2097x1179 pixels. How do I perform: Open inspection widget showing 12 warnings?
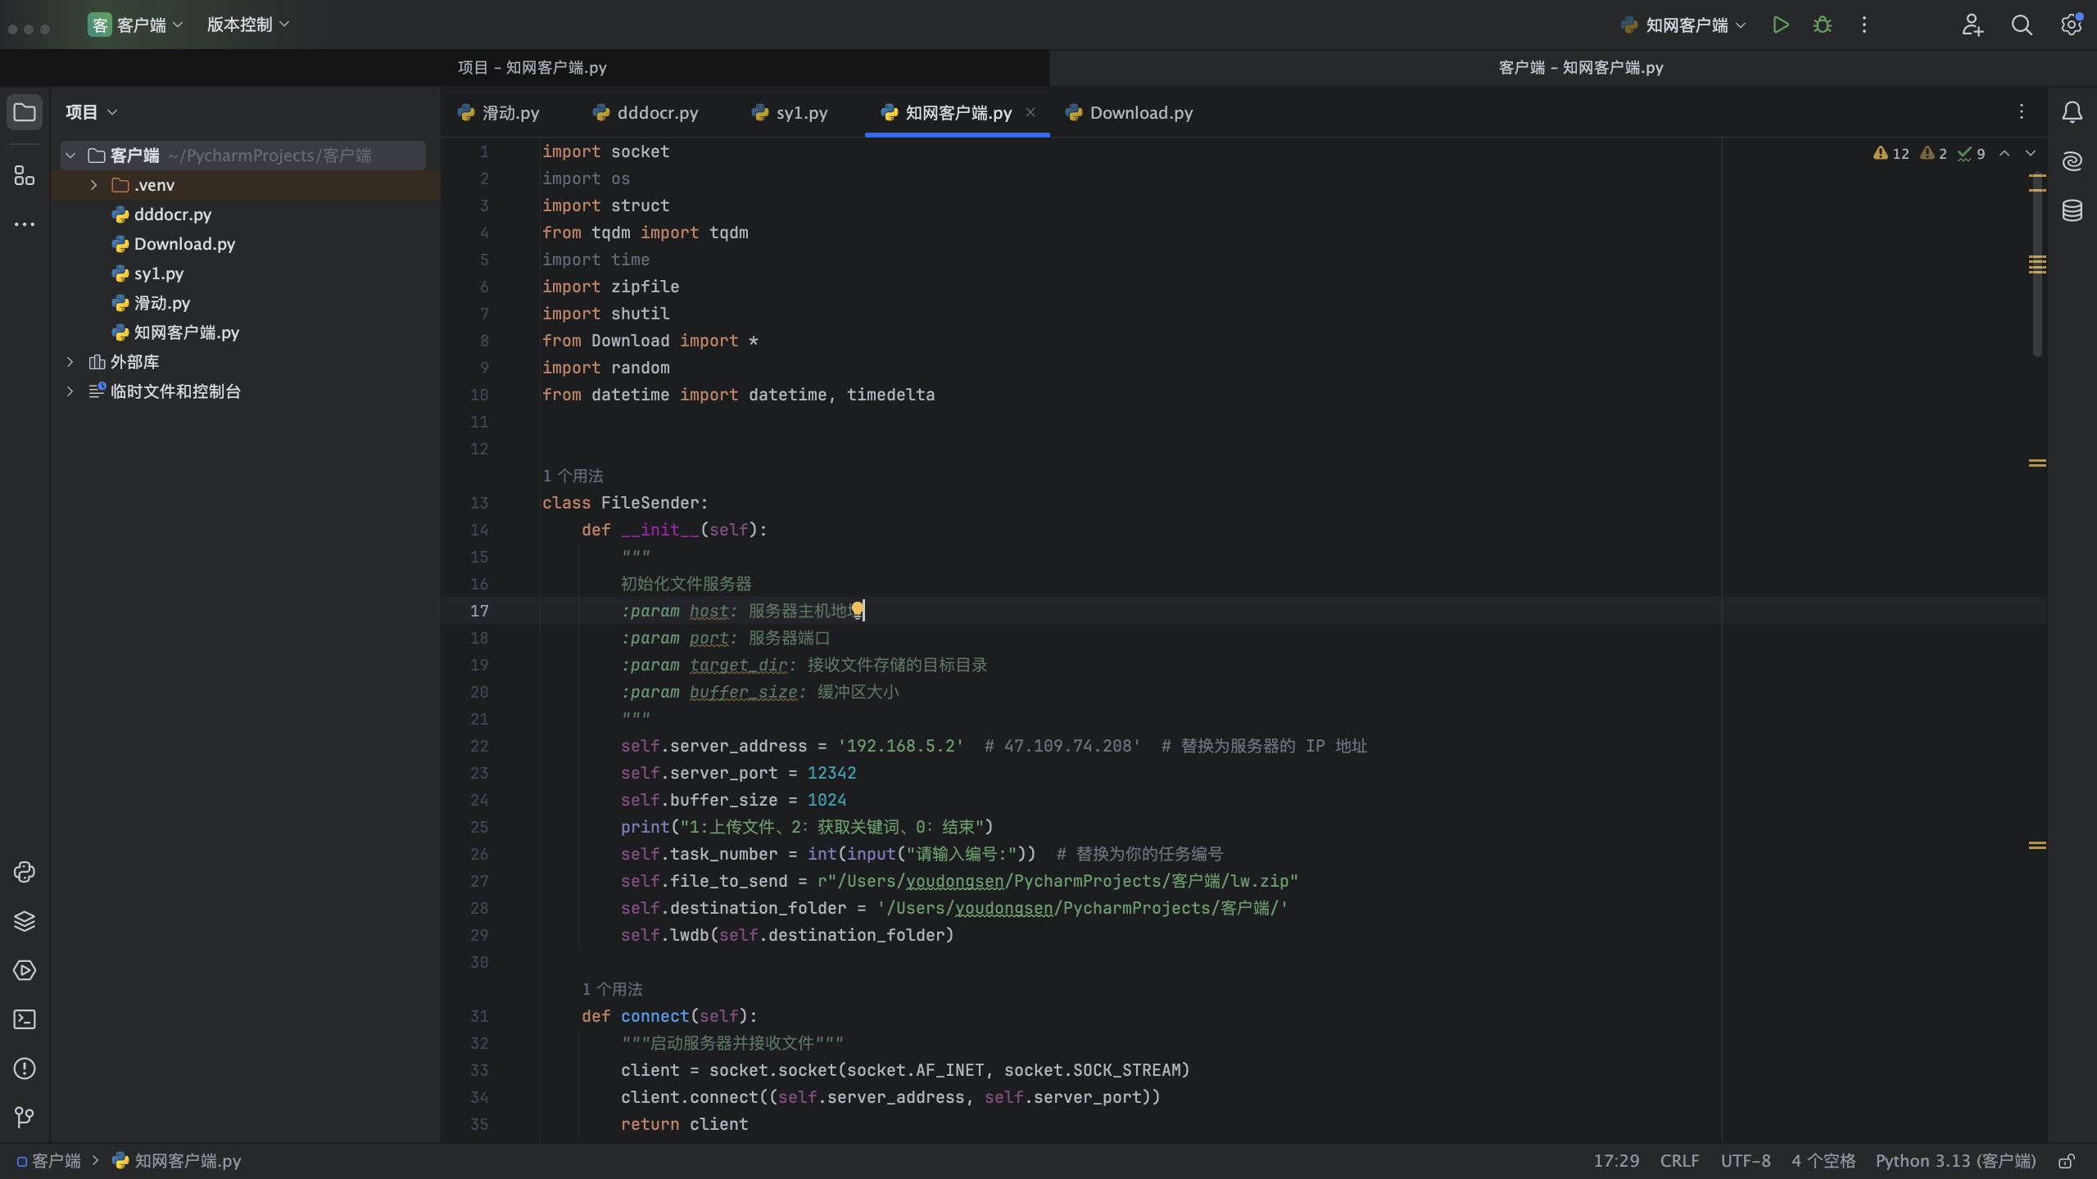pos(1891,153)
